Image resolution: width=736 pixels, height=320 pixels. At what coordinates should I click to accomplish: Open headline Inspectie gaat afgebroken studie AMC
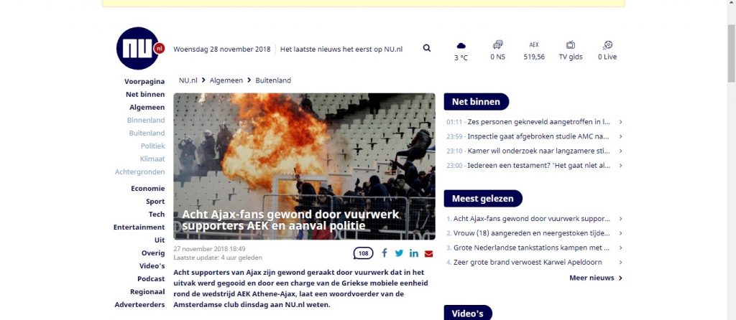[x=538, y=136]
